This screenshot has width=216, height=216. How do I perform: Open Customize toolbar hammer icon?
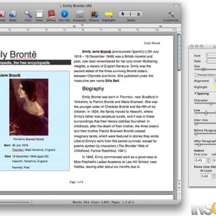click(171, 14)
